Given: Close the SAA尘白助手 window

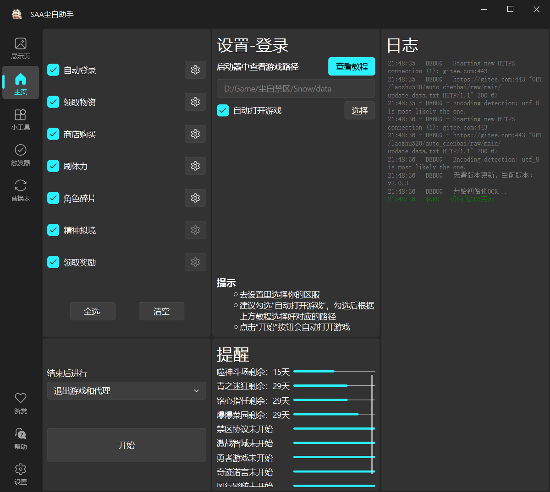Looking at the screenshot, I should (x=536, y=9).
